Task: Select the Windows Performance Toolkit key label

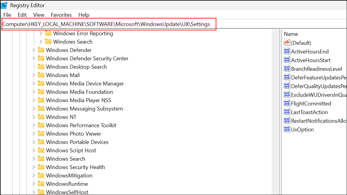Action: (x=81, y=125)
